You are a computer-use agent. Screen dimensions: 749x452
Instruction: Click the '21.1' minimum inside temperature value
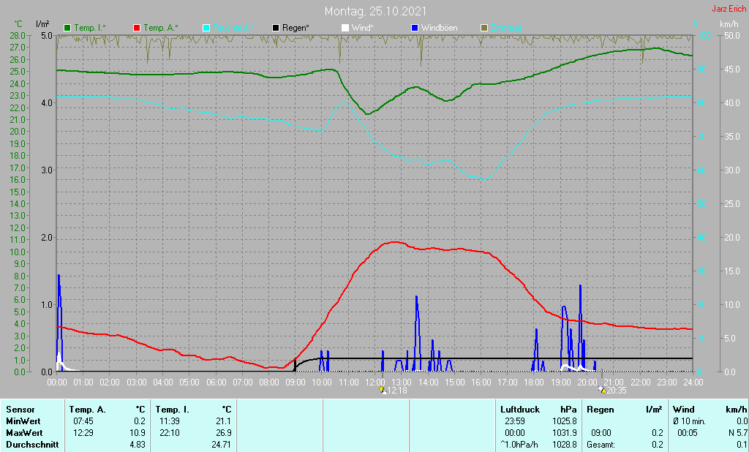(x=224, y=421)
